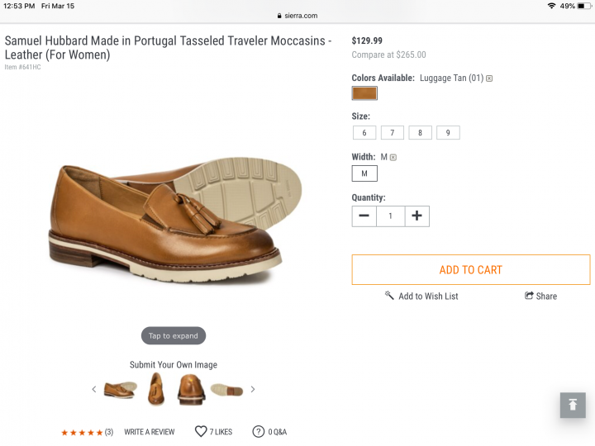Share this product

[x=540, y=297]
